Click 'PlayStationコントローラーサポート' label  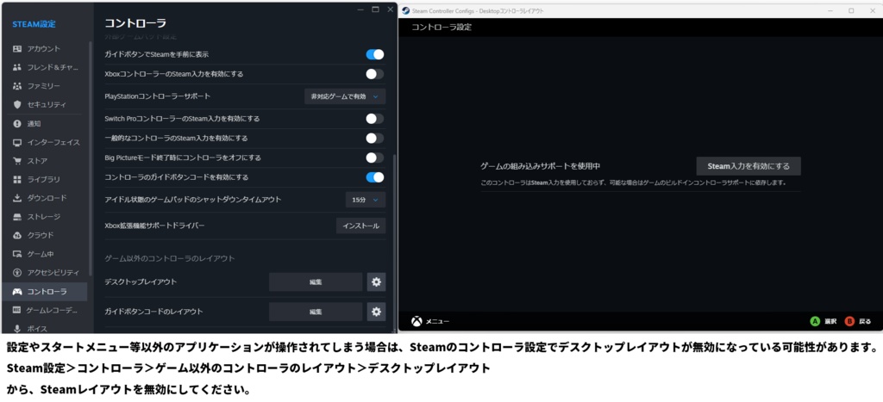[157, 96]
